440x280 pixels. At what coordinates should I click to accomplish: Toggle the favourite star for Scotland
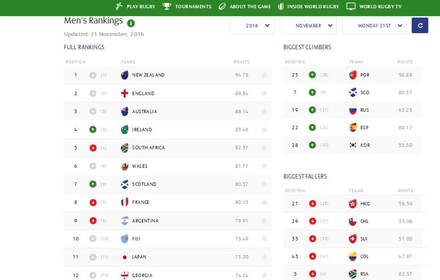(264, 184)
